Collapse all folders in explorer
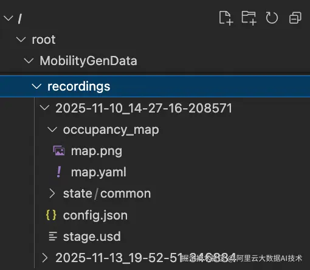This screenshot has width=310, height=270. [x=295, y=18]
